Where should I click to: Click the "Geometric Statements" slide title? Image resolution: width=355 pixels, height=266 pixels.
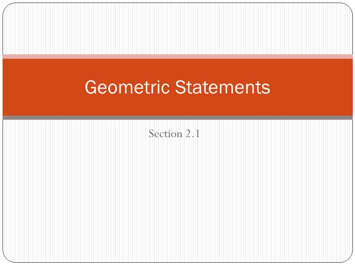coord(177,87)
